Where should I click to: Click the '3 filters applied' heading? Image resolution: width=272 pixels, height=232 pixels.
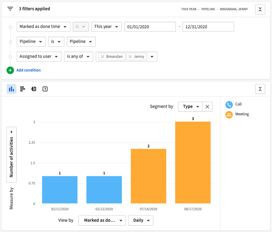(34, 9)
